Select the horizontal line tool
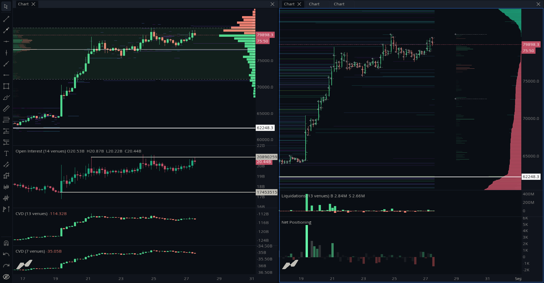 pos(6,42)
